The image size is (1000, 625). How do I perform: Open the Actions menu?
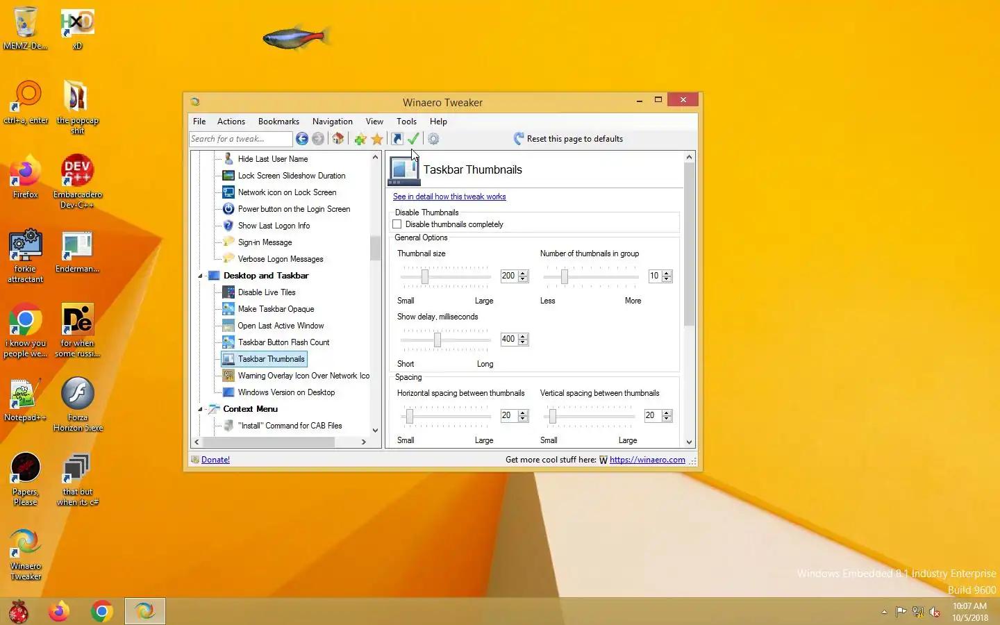pyautogui.click(x=231, y=121)
